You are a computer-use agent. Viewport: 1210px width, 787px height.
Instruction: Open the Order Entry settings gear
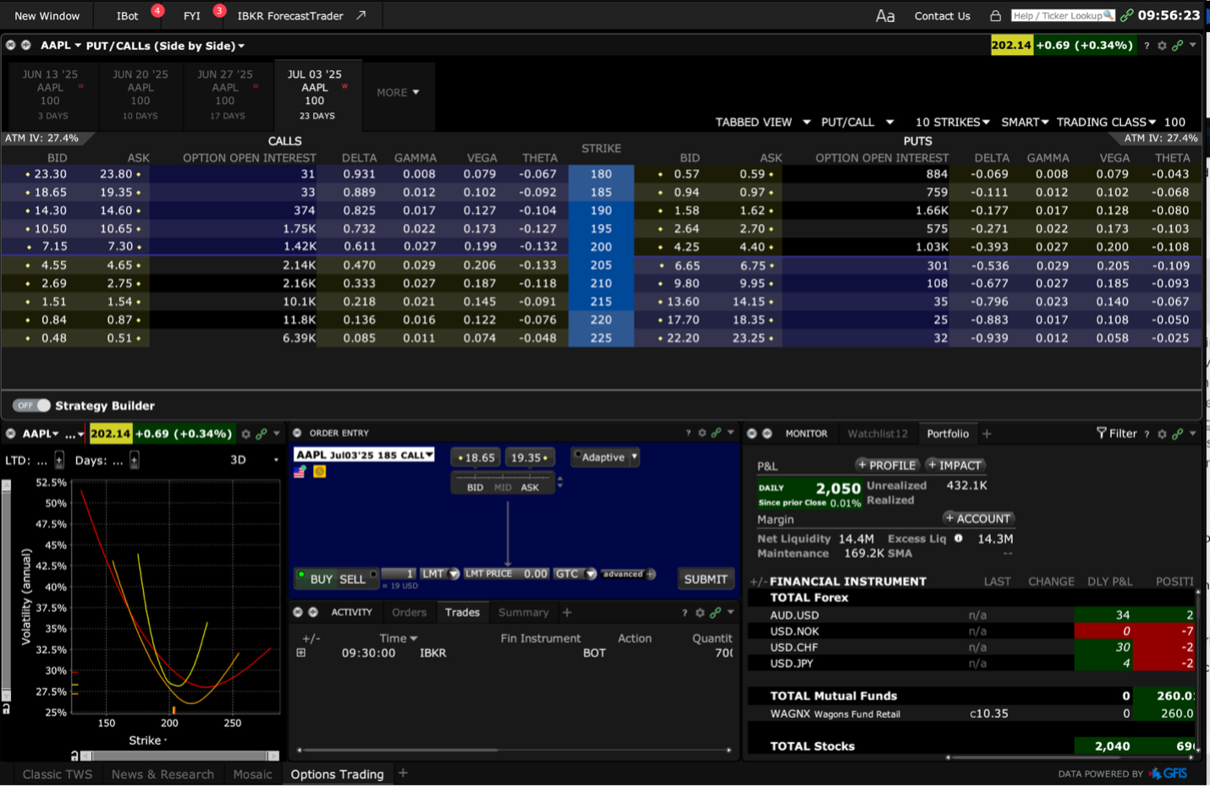click(x=701, y=433)
